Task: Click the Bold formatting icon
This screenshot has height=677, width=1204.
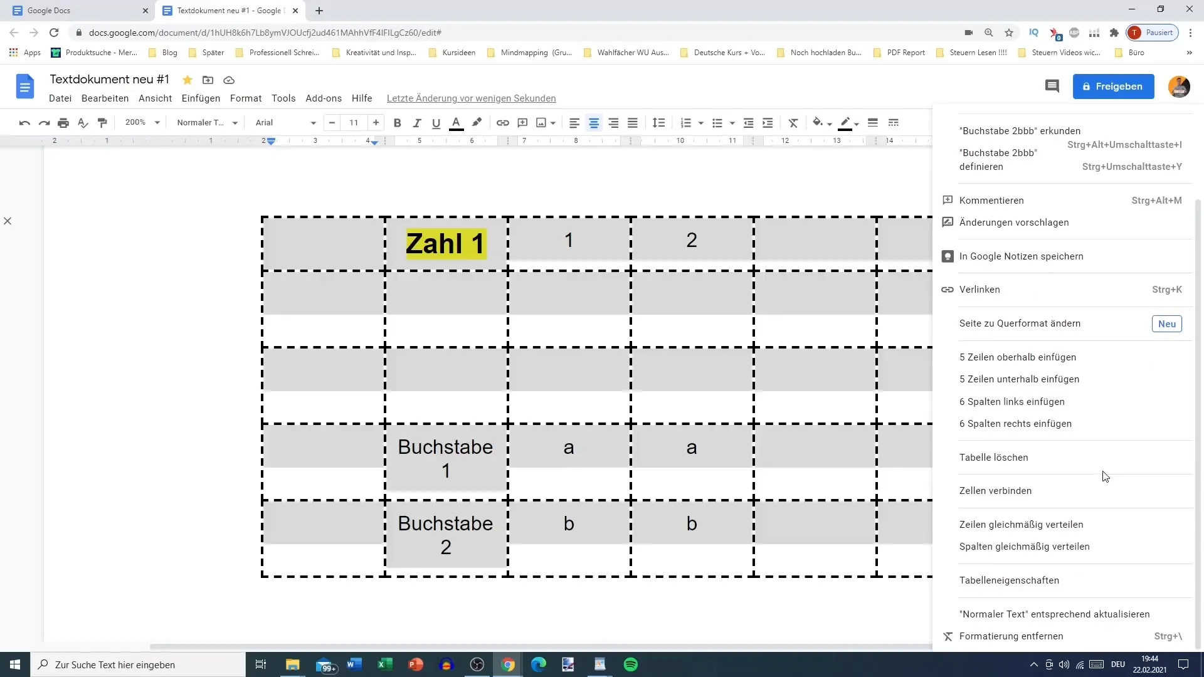Action: (x=397, y=122)
